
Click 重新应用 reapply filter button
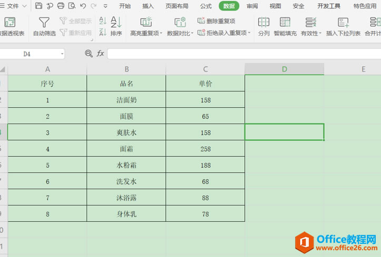pos(76,33)
